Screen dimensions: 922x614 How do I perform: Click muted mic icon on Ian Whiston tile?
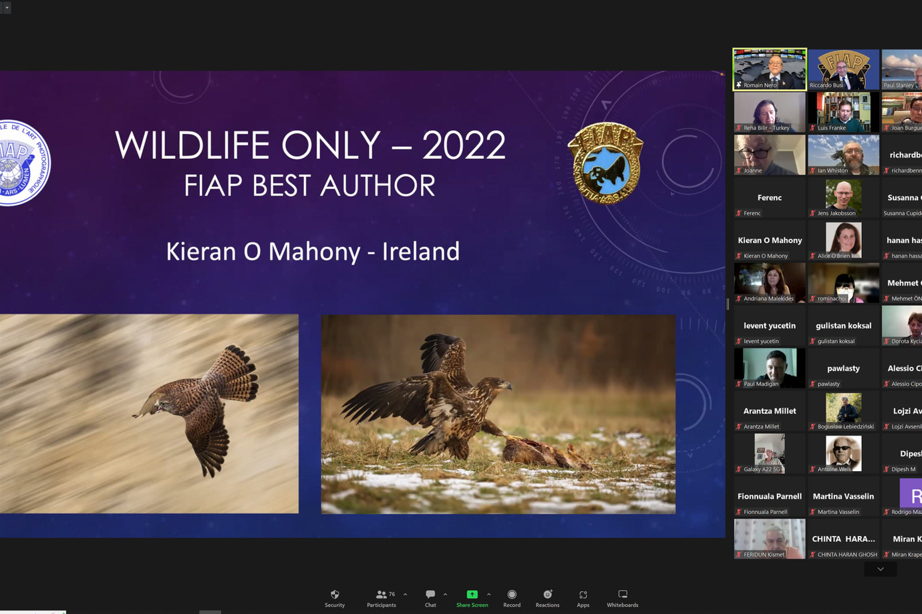point(813,171)
